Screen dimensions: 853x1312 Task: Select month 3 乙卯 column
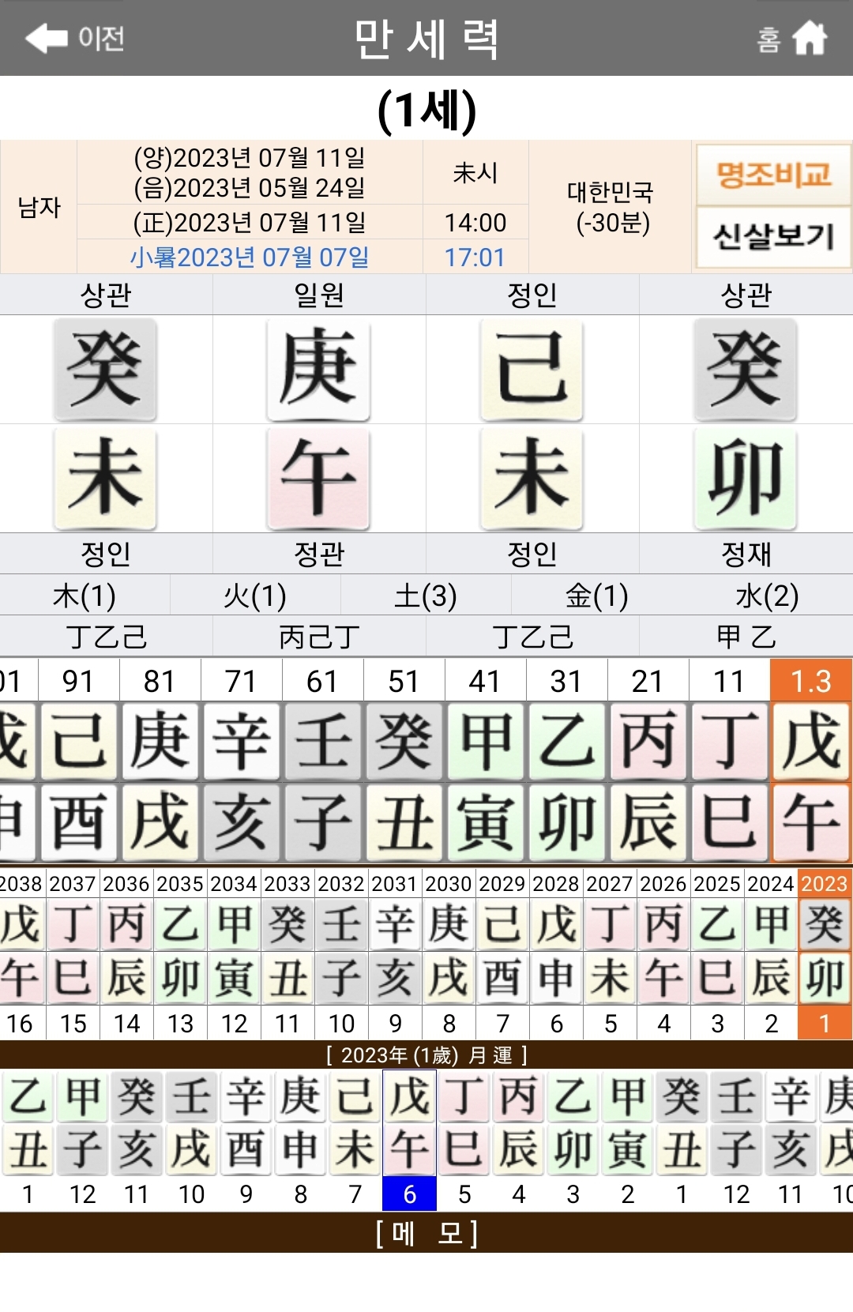tap(573, 1141)
